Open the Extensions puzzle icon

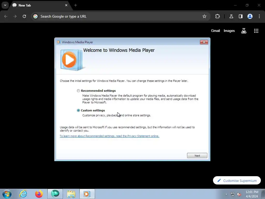click(217, 16)
